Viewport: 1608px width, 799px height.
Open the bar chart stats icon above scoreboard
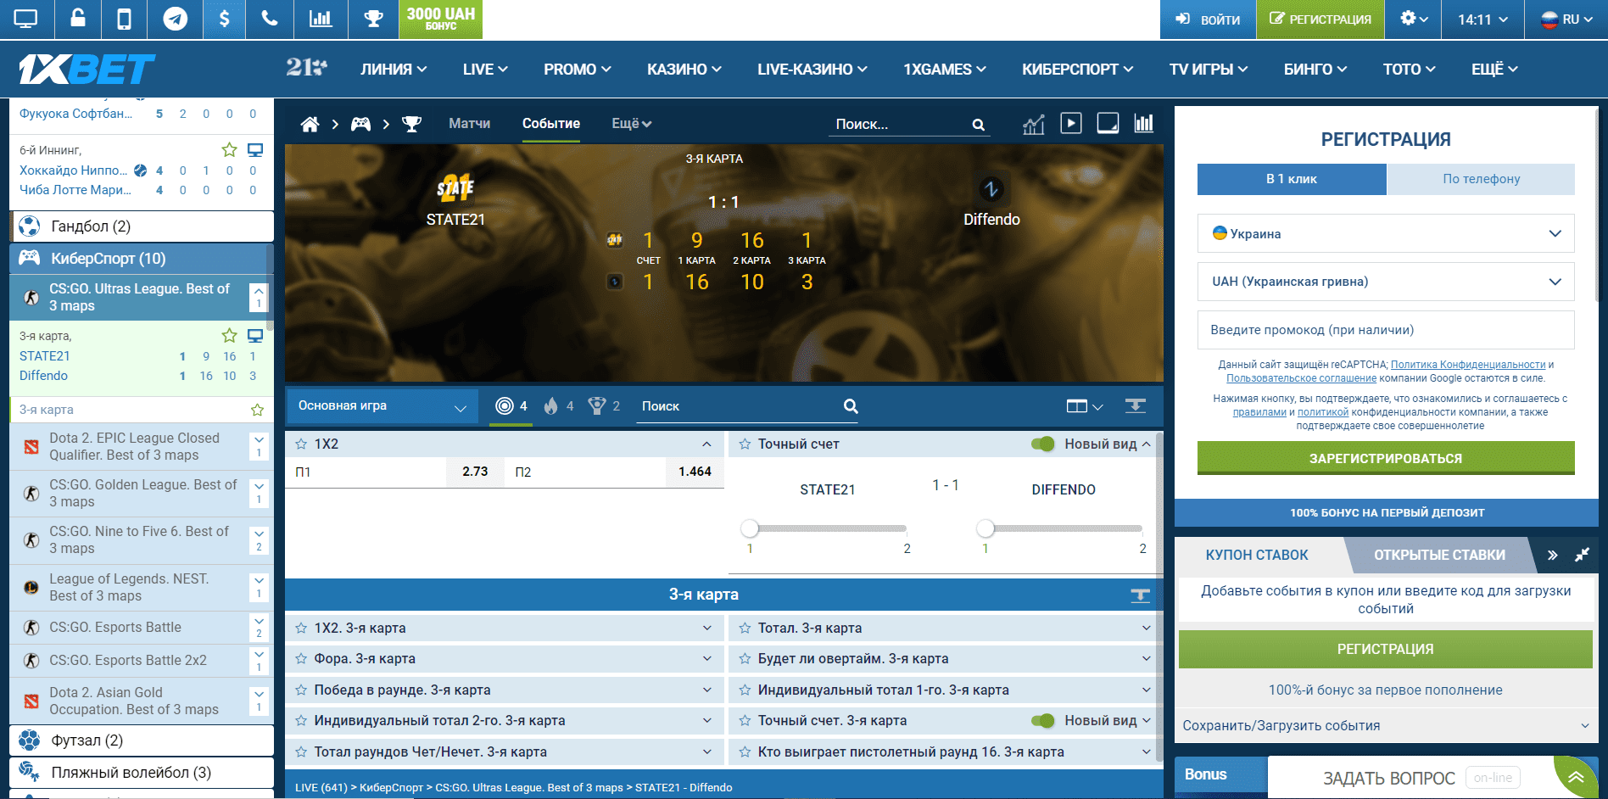[x=1144, y=123]
